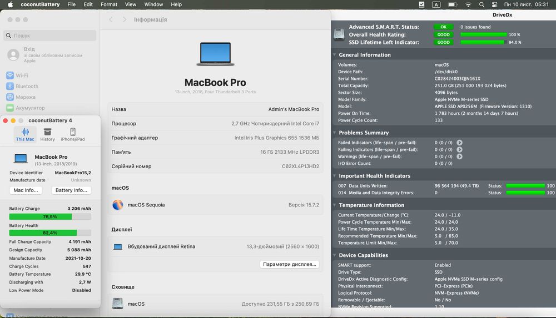
Task: Switch to This Mac tab in coconutBattery
Action: coord(25,134)
